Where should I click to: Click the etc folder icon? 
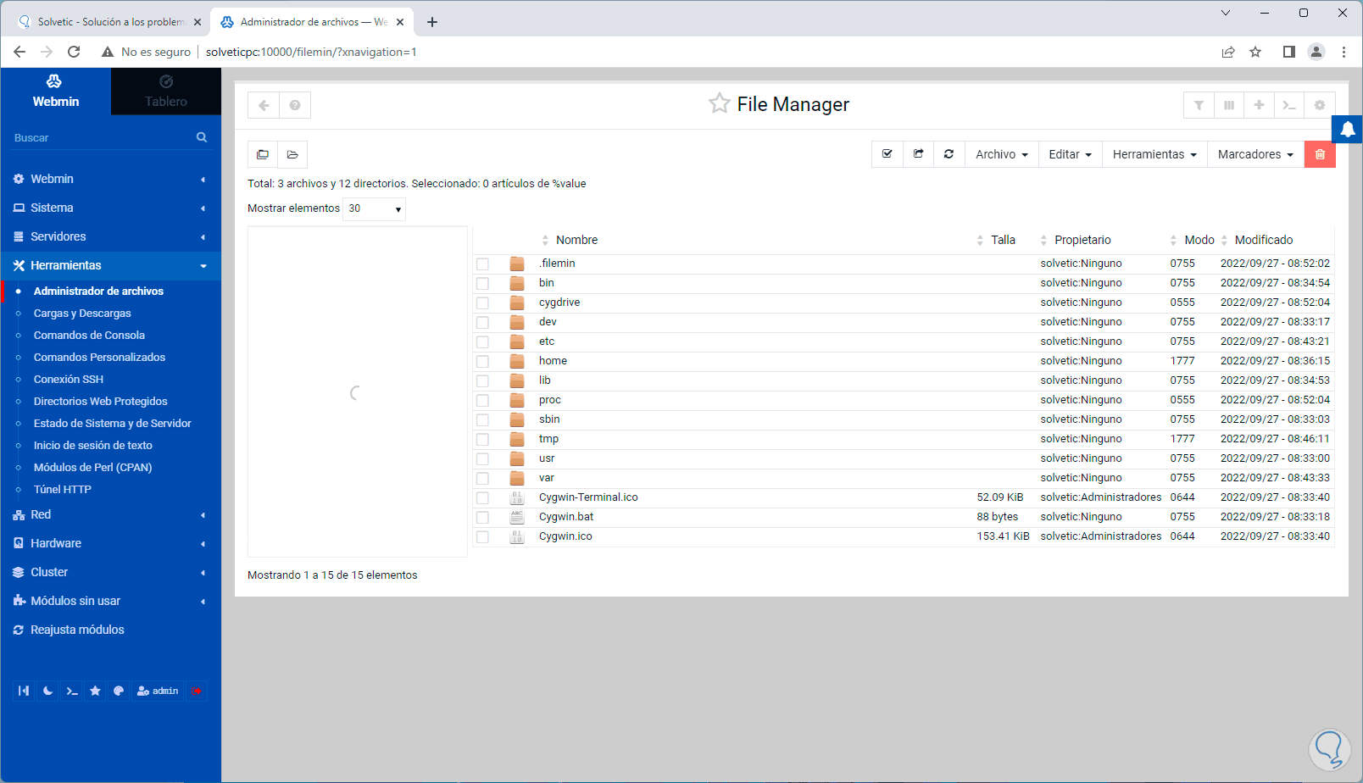coord(517,342)
